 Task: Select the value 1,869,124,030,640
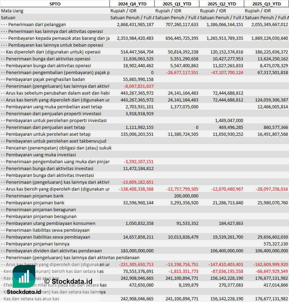pos(270,38)
